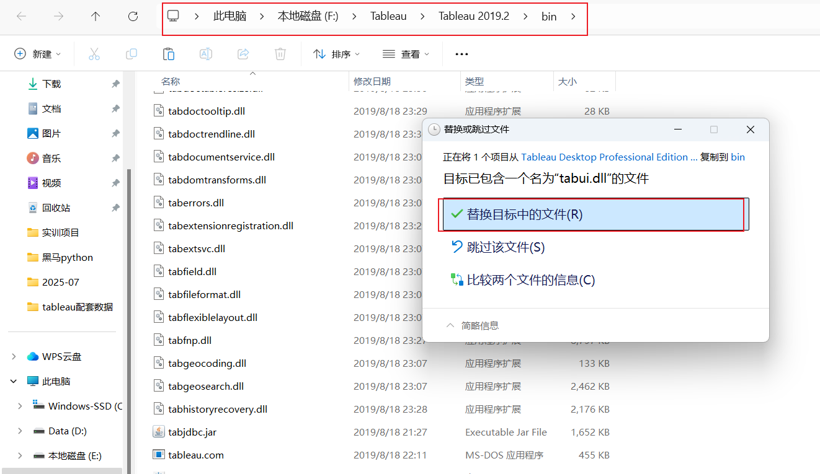Open 实训项目 folder in sidebar

click(60, 232)
